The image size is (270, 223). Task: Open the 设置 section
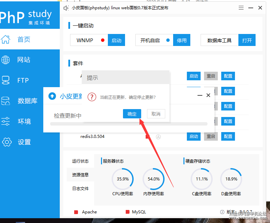tap(24, 142)
